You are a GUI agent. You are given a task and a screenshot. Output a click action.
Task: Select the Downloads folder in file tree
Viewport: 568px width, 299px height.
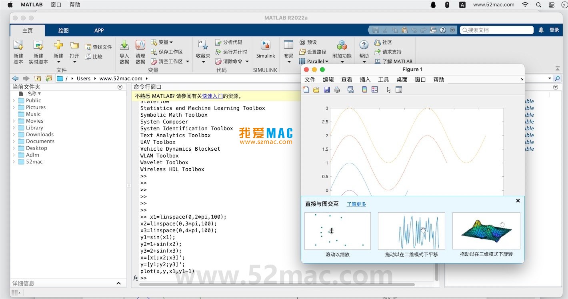pos(40,135)
